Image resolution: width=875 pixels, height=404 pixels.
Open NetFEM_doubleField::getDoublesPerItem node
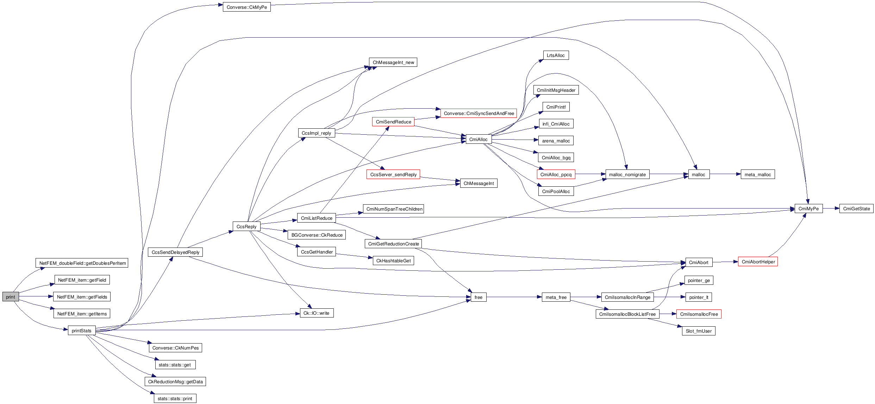pyautogui.click(x=82, y=263)
